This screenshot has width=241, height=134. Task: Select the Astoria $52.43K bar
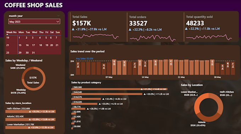click(x=30, y=119)
